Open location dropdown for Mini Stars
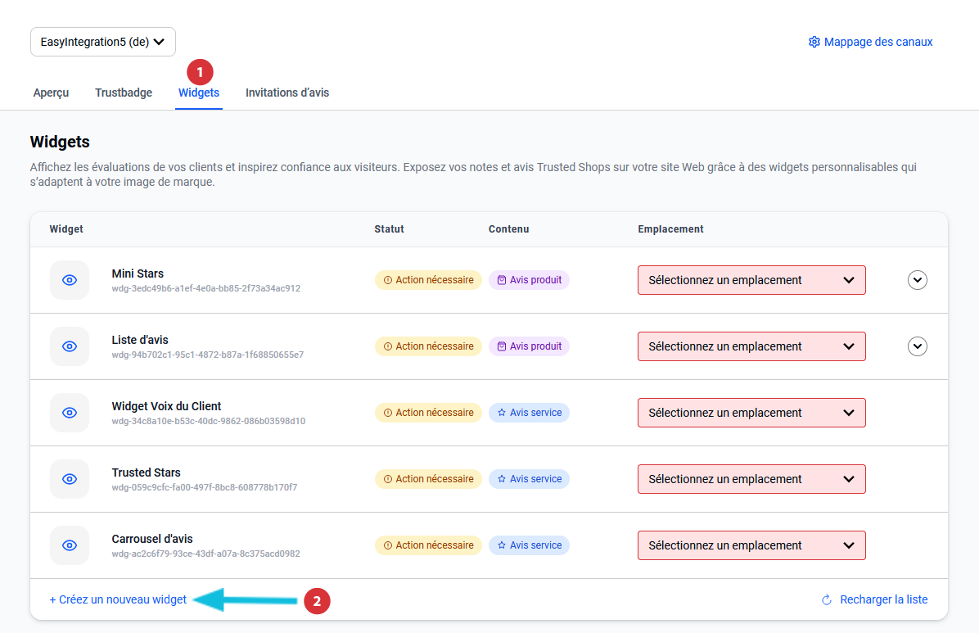The image size is (979, 633). point(751,280)
